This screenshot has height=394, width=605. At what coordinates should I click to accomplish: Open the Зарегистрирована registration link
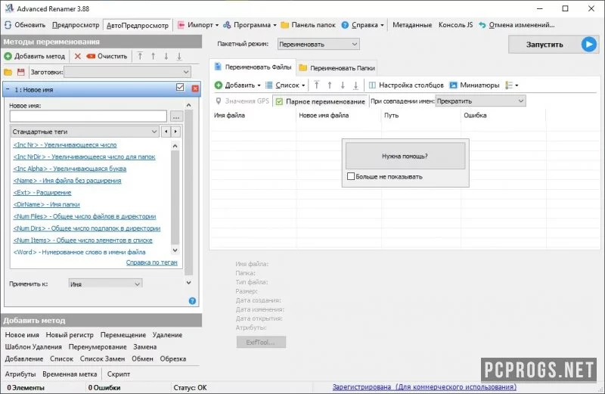pos(424,387)
